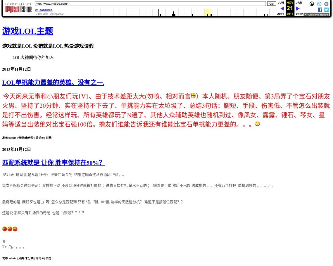Open post "LOL单挑能力最差的英雄、没有之一."
Screen dimensions: 333x266
pyautogui.click(x=53, y=83)
